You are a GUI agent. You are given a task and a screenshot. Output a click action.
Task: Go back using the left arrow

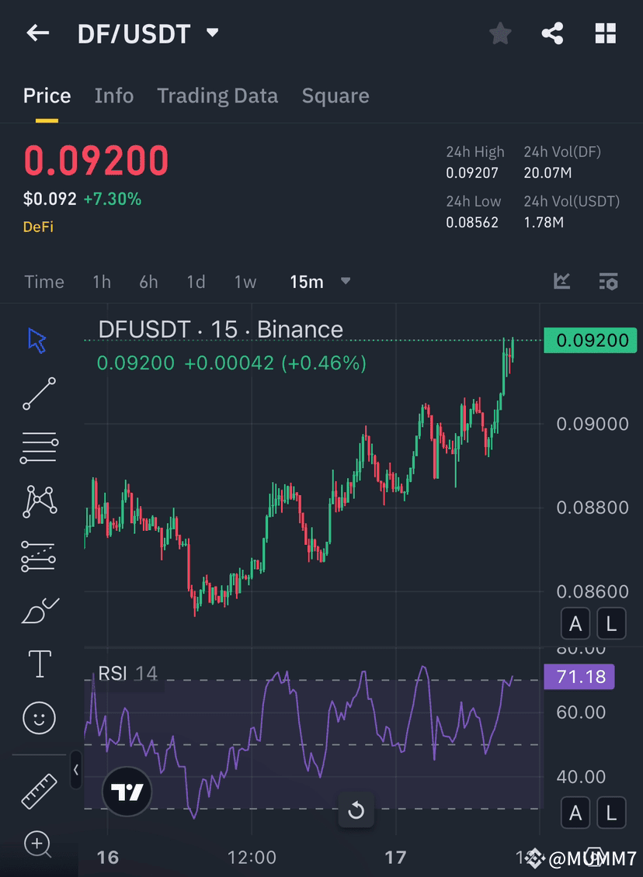[38, 33]
